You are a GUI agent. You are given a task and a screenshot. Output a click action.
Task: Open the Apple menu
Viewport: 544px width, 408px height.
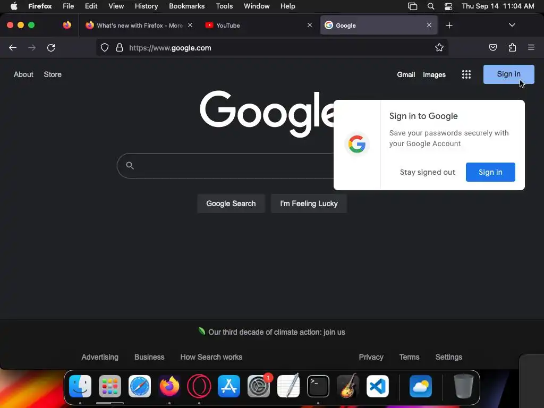pyautogui.click(x=14, y=6)
